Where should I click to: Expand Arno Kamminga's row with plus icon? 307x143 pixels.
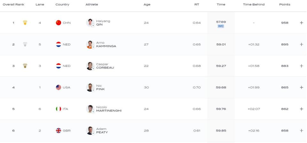[301, 44]
